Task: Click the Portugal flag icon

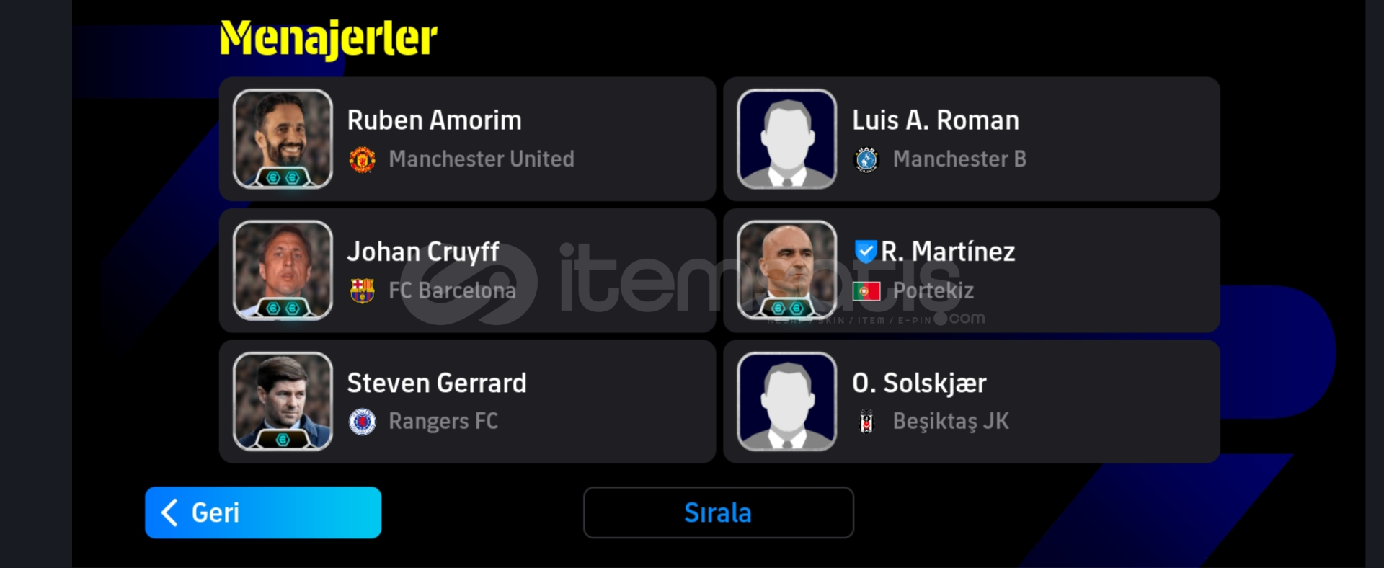Action: tap(866, 291)
